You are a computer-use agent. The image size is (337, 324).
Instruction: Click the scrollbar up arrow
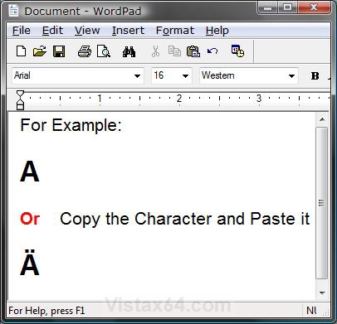[322, 119]
